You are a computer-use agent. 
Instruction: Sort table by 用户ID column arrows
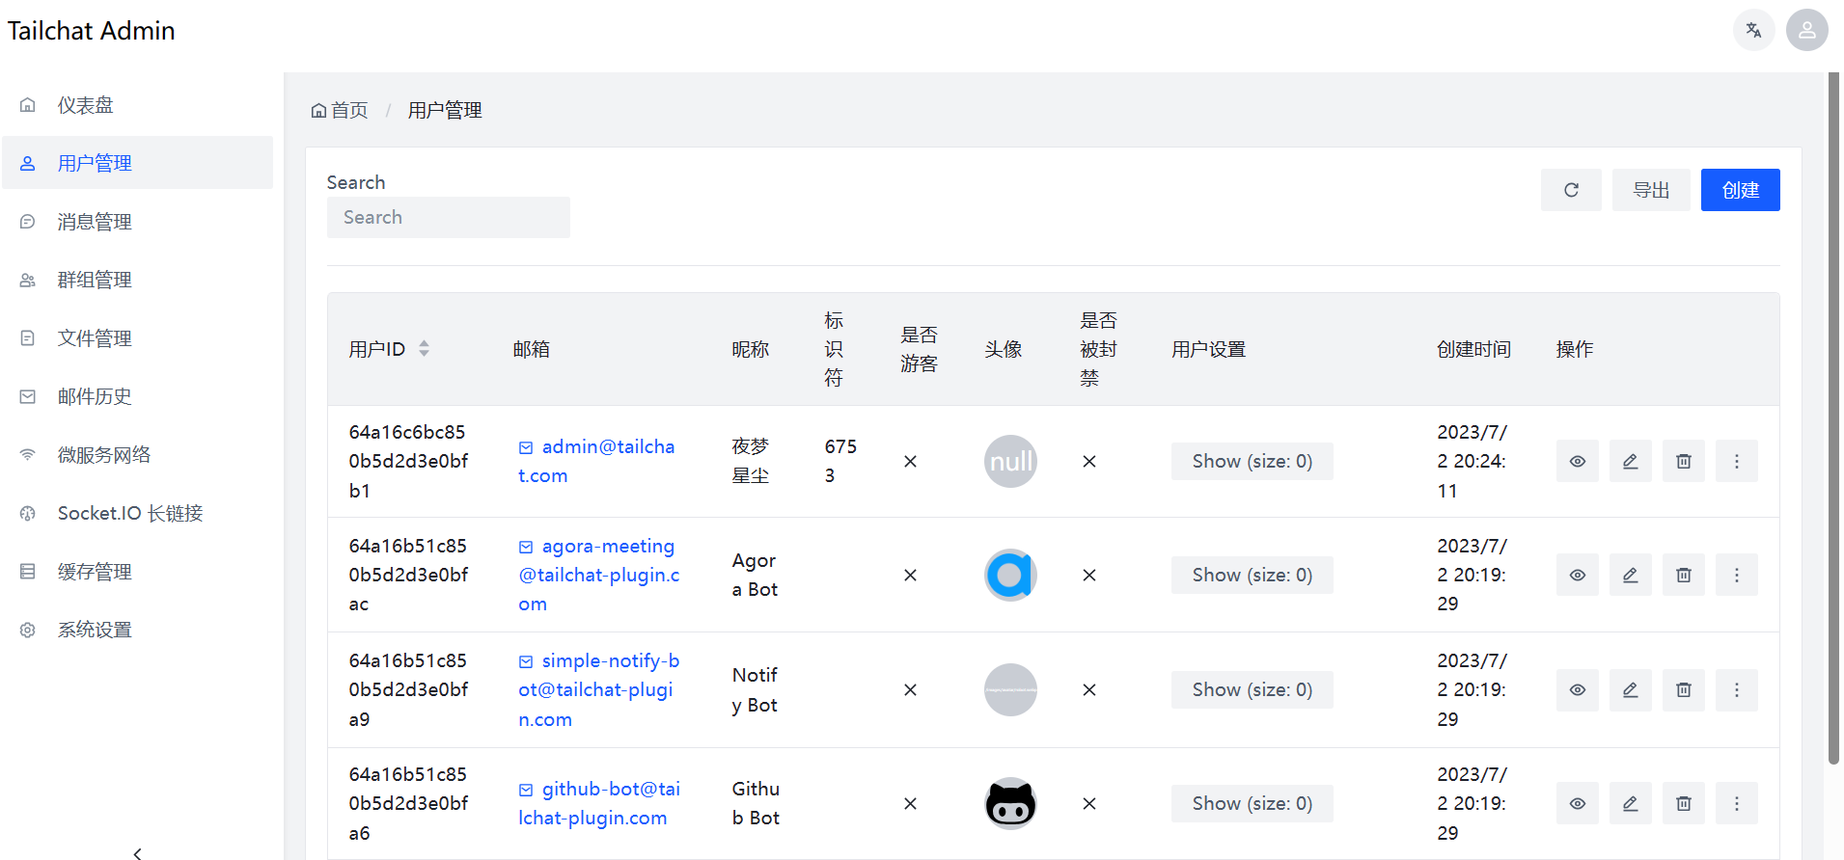coord(424,349)
